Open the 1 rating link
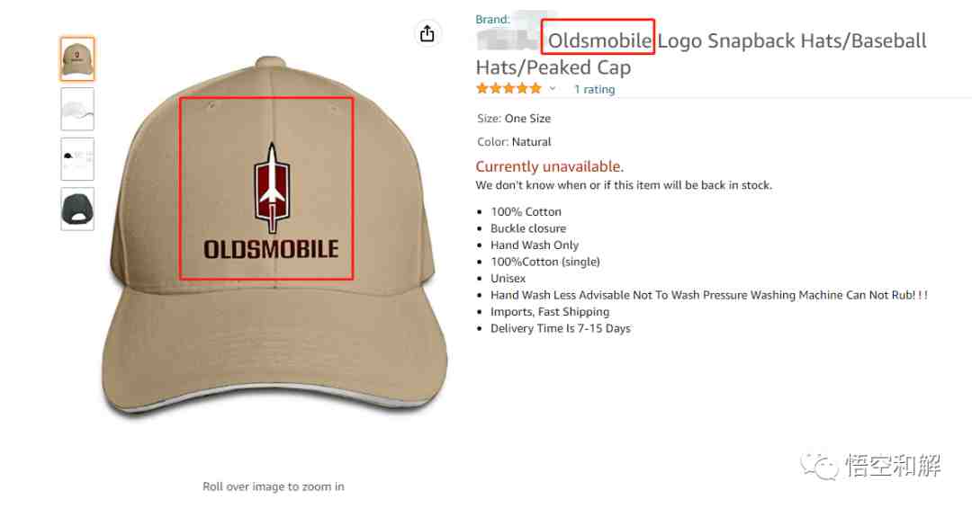 pos(595,89)
